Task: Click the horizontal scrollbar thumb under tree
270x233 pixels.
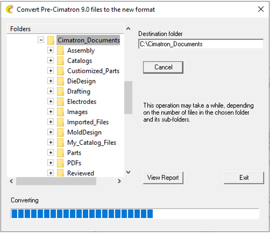Action: click(56, 181)
